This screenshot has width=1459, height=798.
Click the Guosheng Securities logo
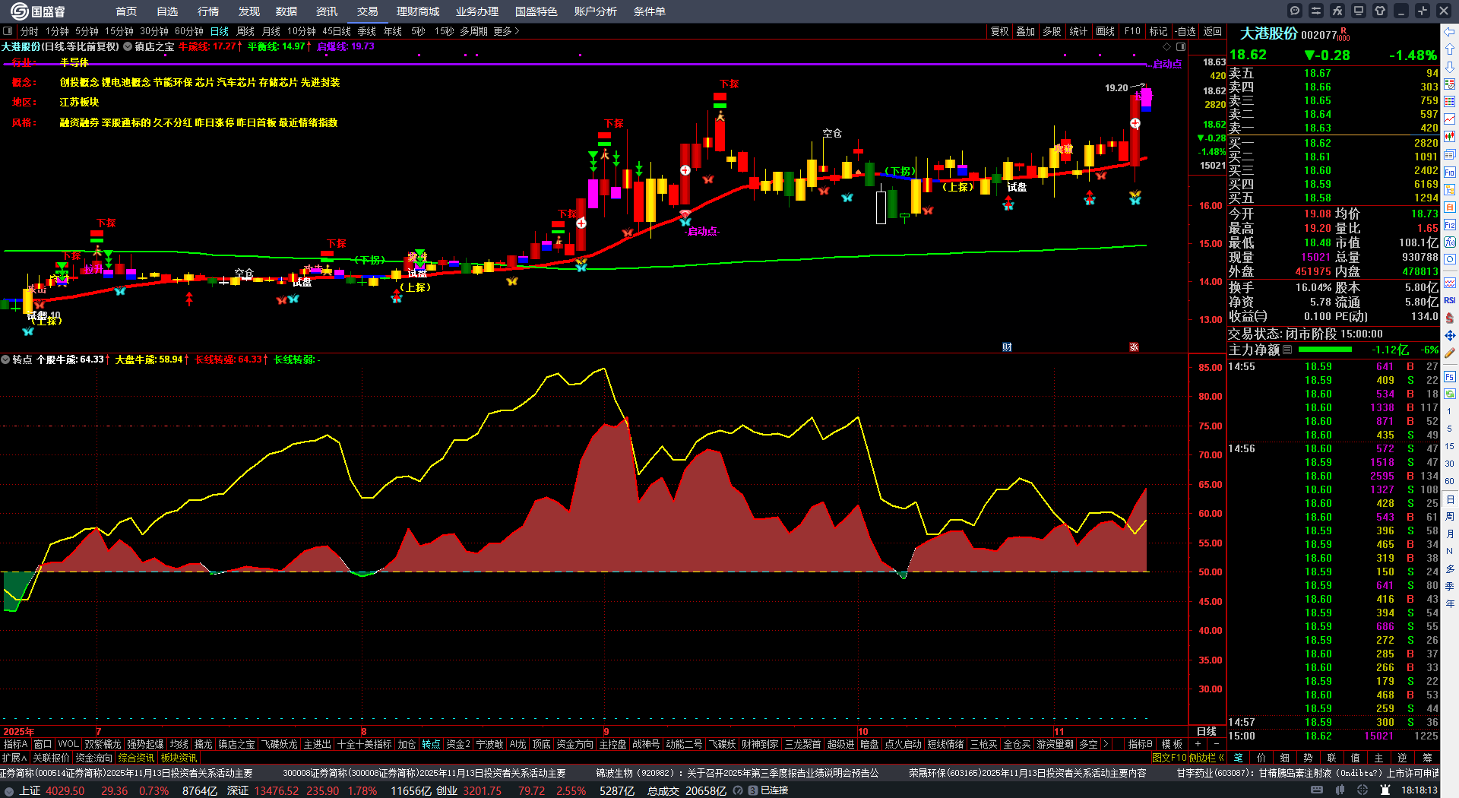coord(38,11)
